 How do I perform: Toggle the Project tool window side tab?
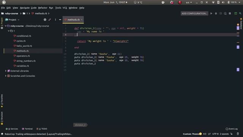[x=2, y=23]
